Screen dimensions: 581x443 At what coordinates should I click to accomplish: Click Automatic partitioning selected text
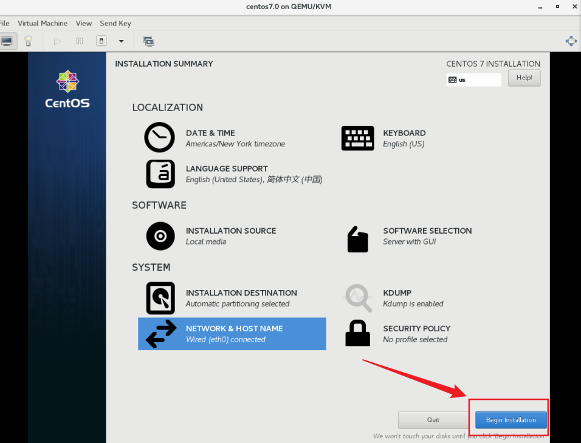tap(238, 304)
